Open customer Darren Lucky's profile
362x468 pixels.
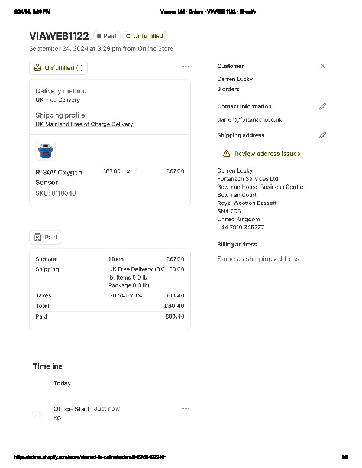pyautogui.click(x=235, y=79)
